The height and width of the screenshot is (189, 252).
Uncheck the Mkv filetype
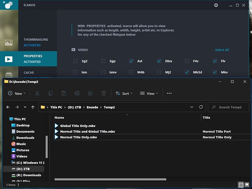(x=215, y=72)
